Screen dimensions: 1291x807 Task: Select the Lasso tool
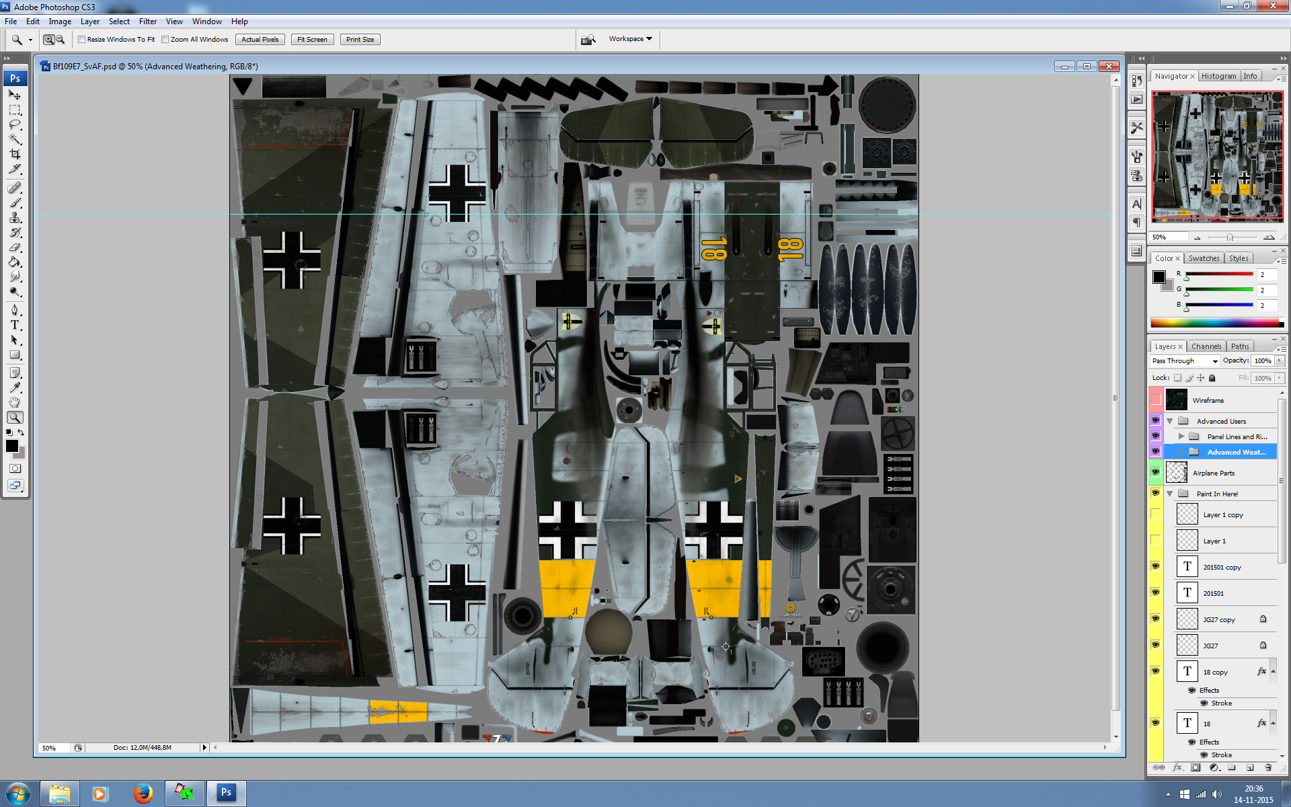(x=15, y=124)
